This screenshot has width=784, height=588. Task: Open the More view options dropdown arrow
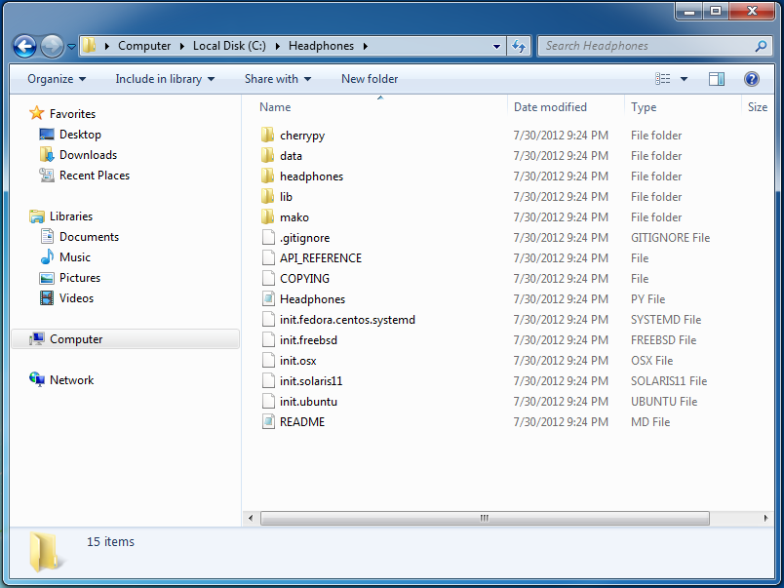[684, 79]
